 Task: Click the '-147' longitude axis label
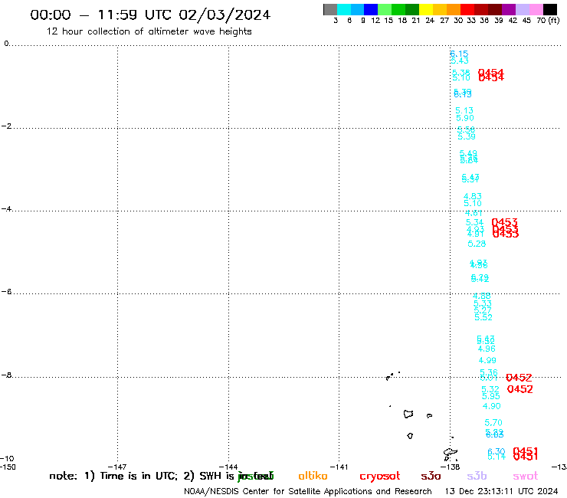pyautogui.click(x=117, y=467)
